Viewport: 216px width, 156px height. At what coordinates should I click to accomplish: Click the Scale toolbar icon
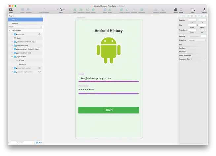click(110, 10)
